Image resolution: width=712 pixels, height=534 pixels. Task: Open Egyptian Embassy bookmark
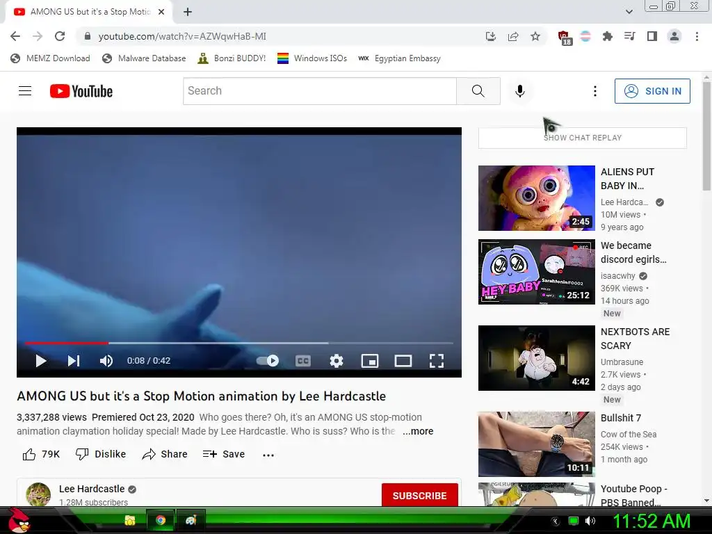[x=399, y=58]
